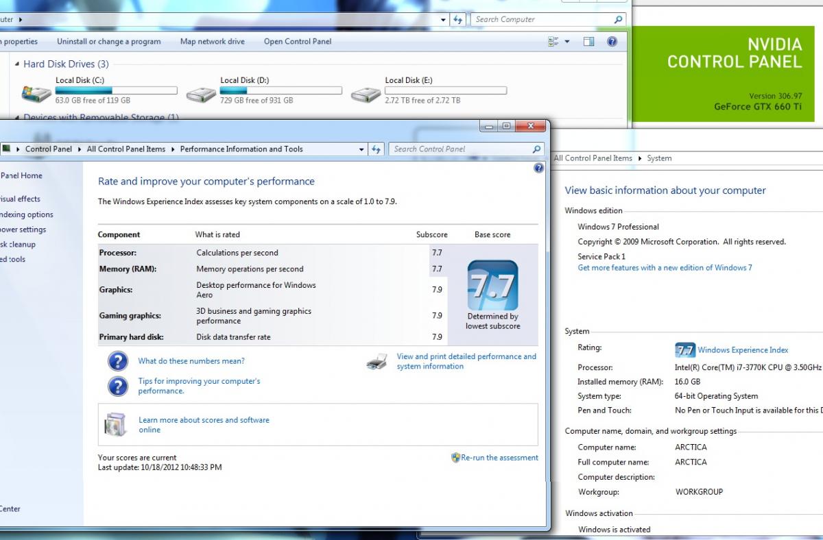
Task: Click 'Last update: 10/18/2012 10:48:33 PM' text
Action: pos(160,467)
